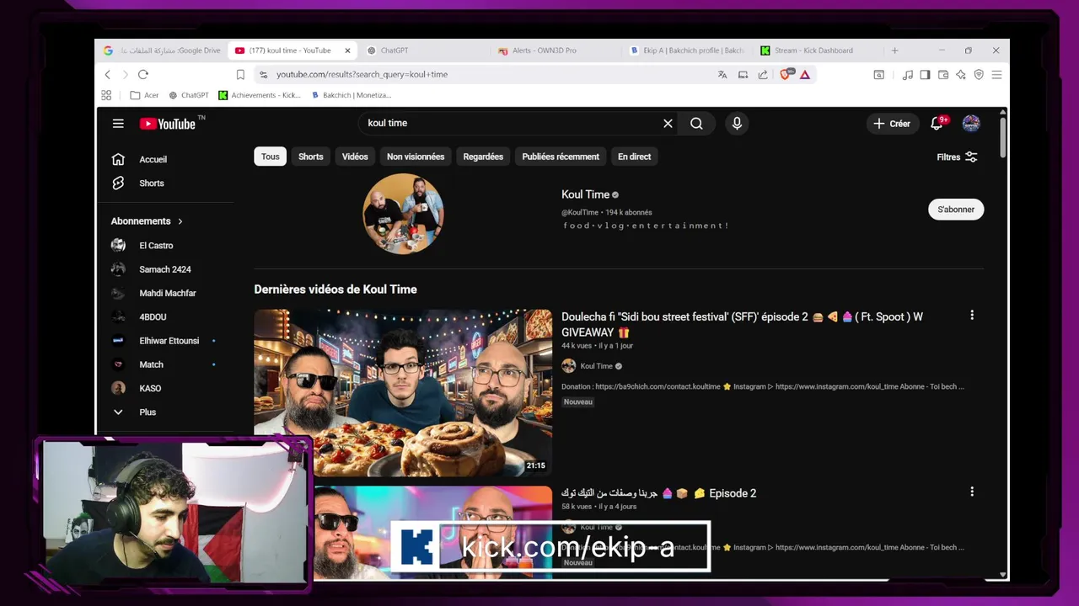Screen dimensions: 1079x606
Task: Select the Publiées récemment filter chip
Action: (x=561, y=157)
